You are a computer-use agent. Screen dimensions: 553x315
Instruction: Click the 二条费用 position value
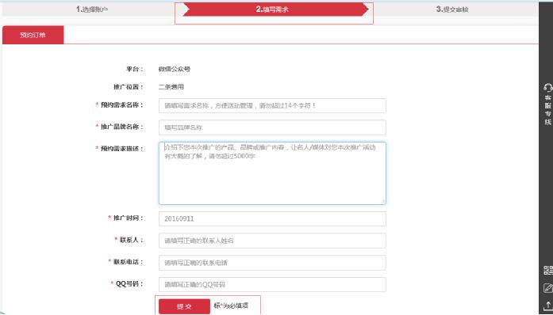[x=171, y=87]
